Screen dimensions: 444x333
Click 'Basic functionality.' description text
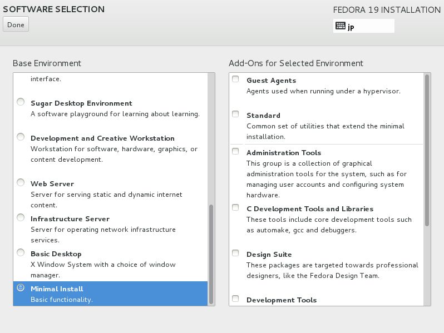point(61,300)
